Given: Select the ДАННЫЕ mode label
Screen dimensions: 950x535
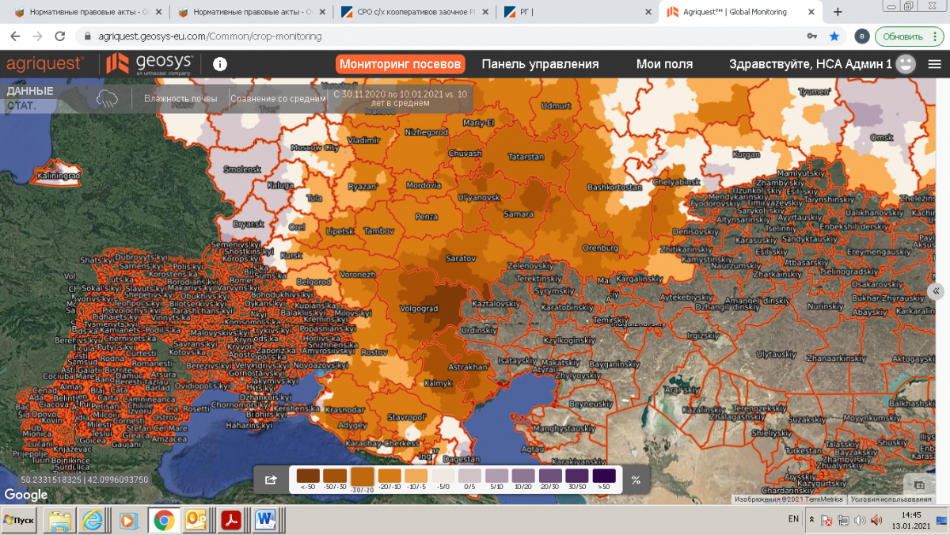Looking at the screenshot, I should (x=30, y=91).
